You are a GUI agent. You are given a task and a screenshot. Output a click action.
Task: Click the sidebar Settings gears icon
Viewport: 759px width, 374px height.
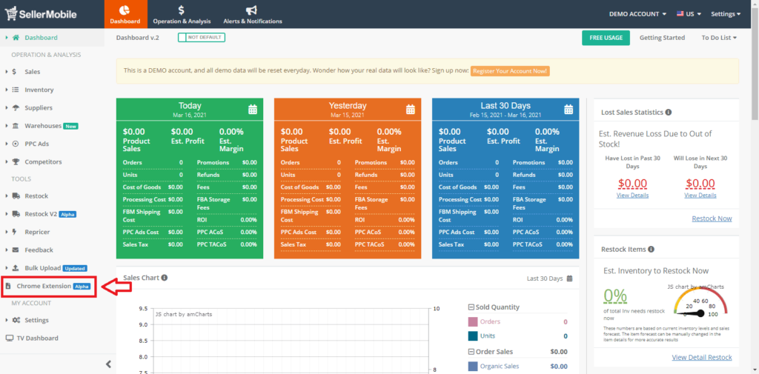[16, 320]
